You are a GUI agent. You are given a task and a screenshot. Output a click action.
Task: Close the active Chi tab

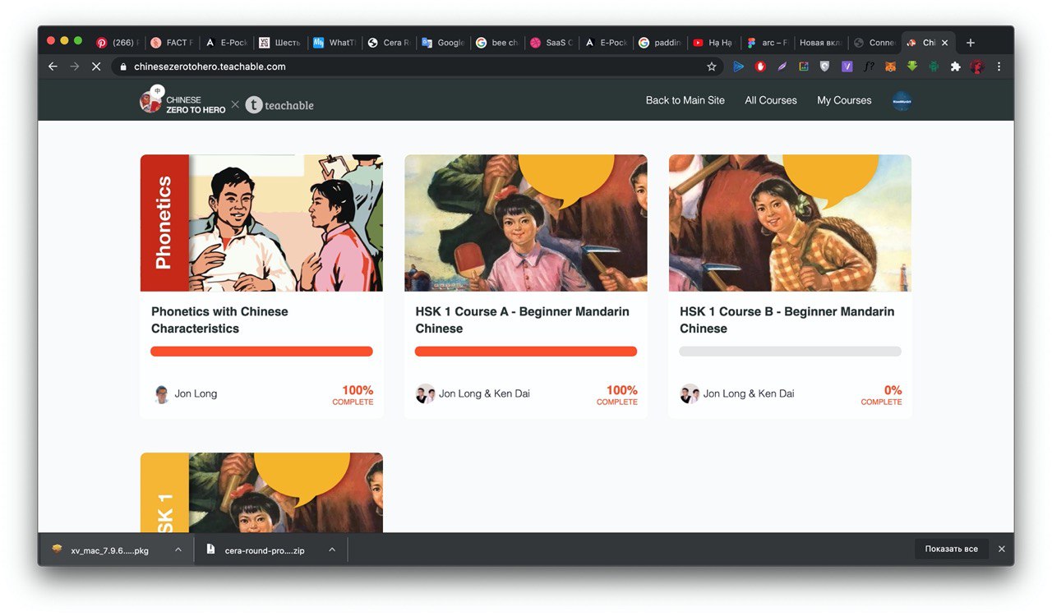point(945,43)
